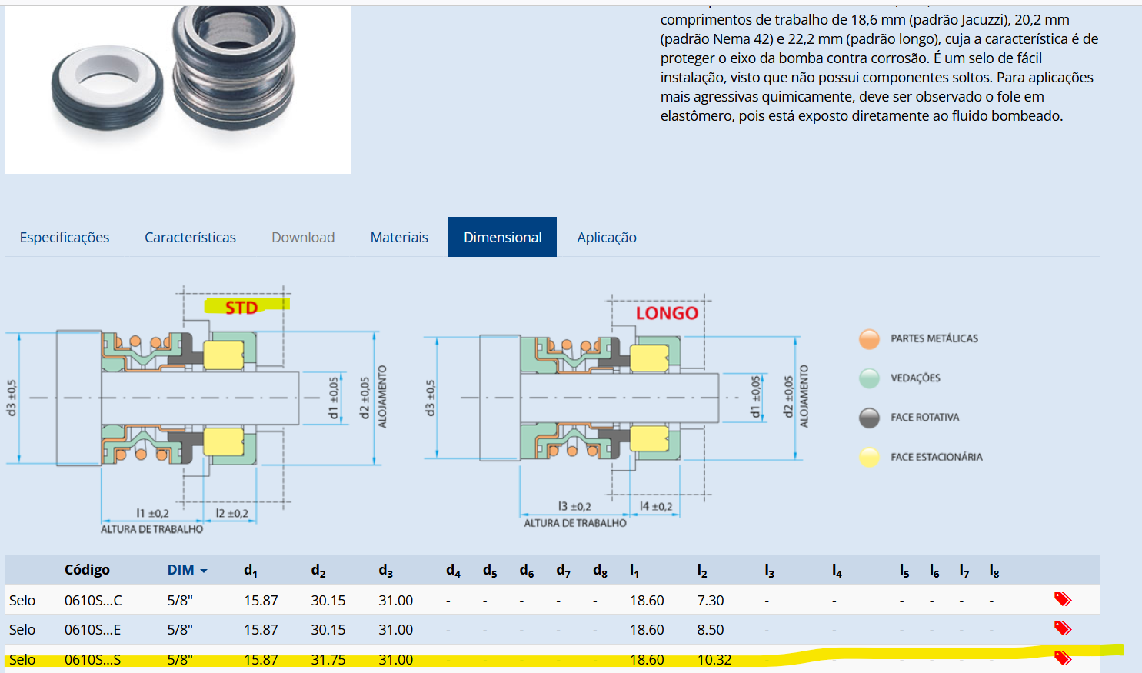This screenshot has width=1142, height=673.
Task: Click the VEDAÇÕES legend label
Action: pos(915,378)
